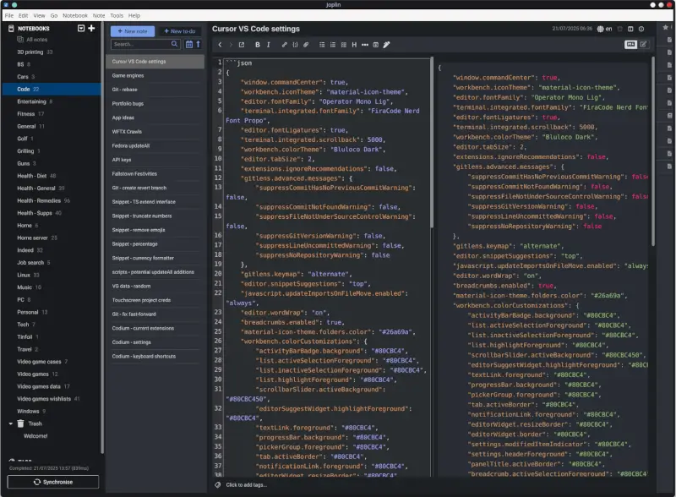Insert a hyperlink
The height and width of the screenshot is (497, 676).
coord(284,45)
